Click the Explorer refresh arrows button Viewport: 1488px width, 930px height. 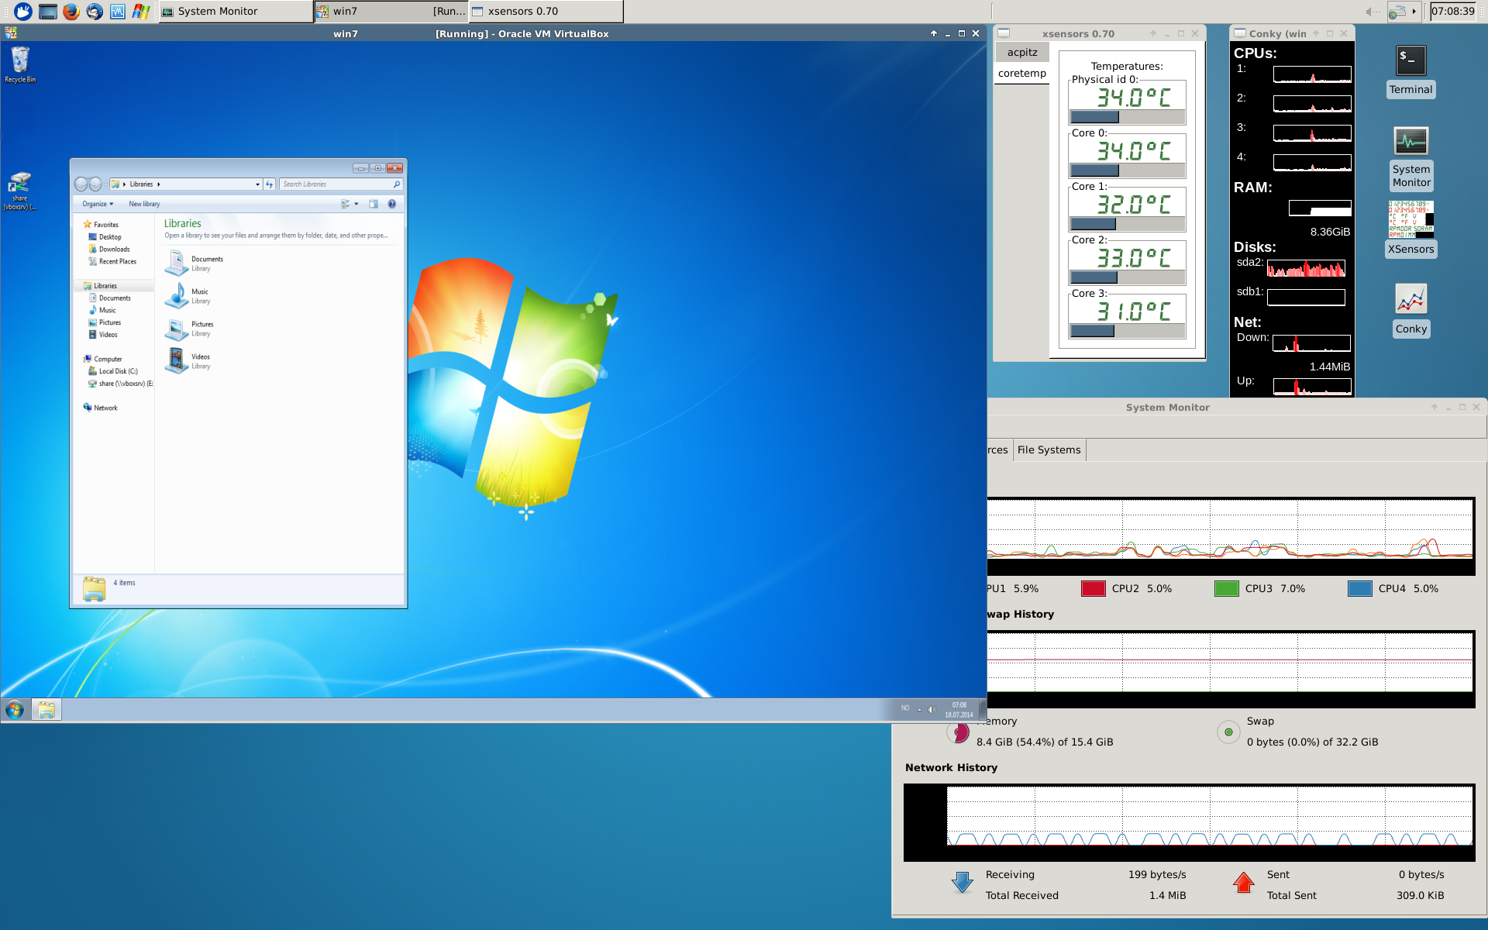click(270, 184)
